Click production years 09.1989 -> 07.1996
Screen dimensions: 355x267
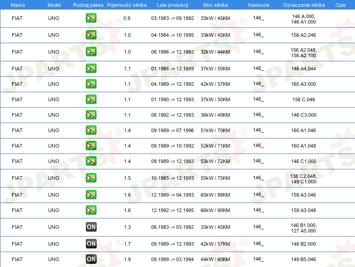[x=173, y=130]
